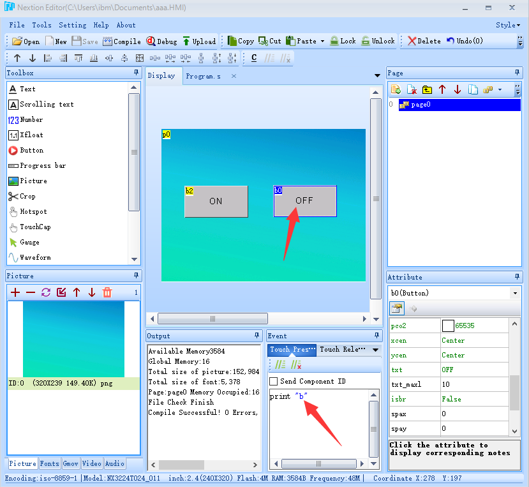The image size is (529, 487).
Task: Click the Compile toolbar button
Action: coord(121,41)
